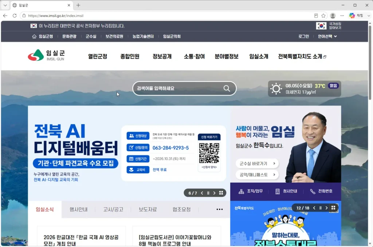Open the Copilot 채팅 button
The image size is (373, 247).
tap(356, 16)
